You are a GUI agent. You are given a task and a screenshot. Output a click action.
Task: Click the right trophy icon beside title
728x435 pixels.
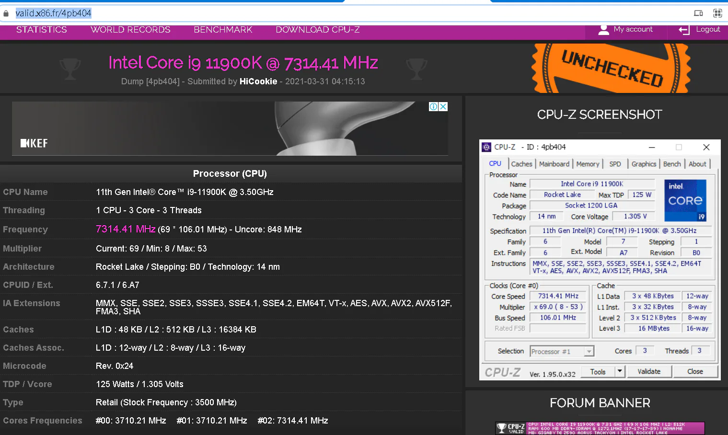[x=416, y=69]
